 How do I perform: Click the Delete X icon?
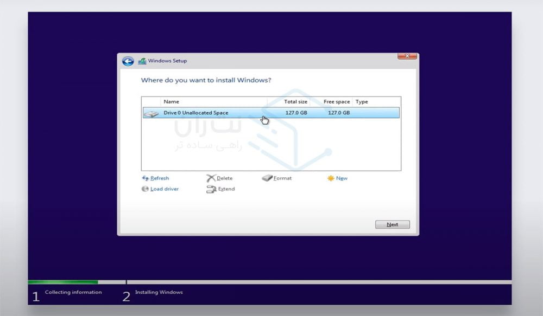pos(211,178)
